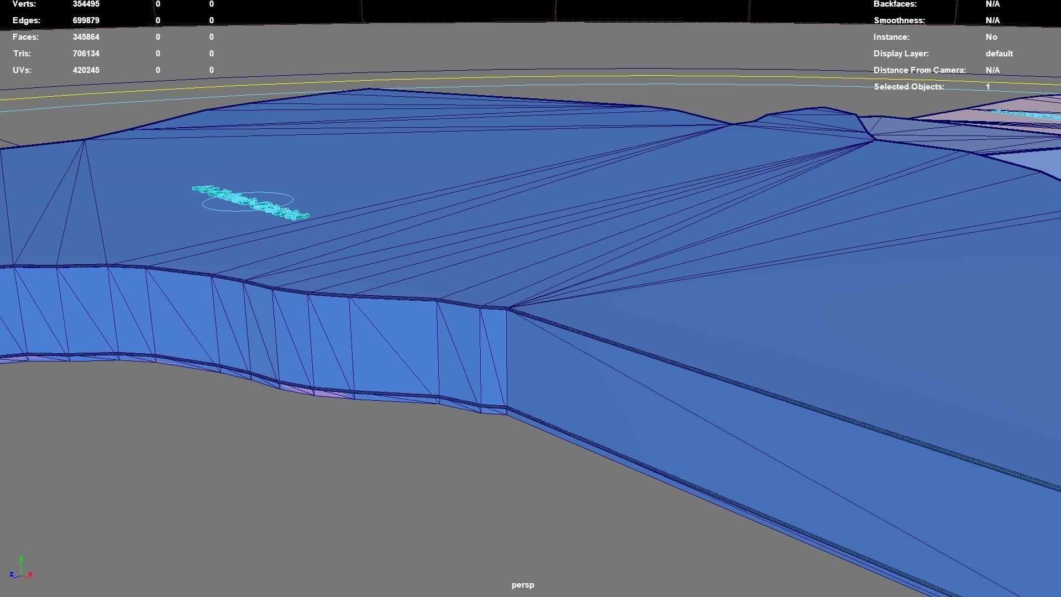The height and width of the screenshot is (597, 1061).
Task: Click the Backfaces HUD label
Action: (x=895, y=4)
